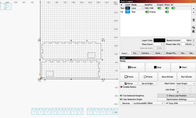Click the green job origin marker on canvas

41,78
